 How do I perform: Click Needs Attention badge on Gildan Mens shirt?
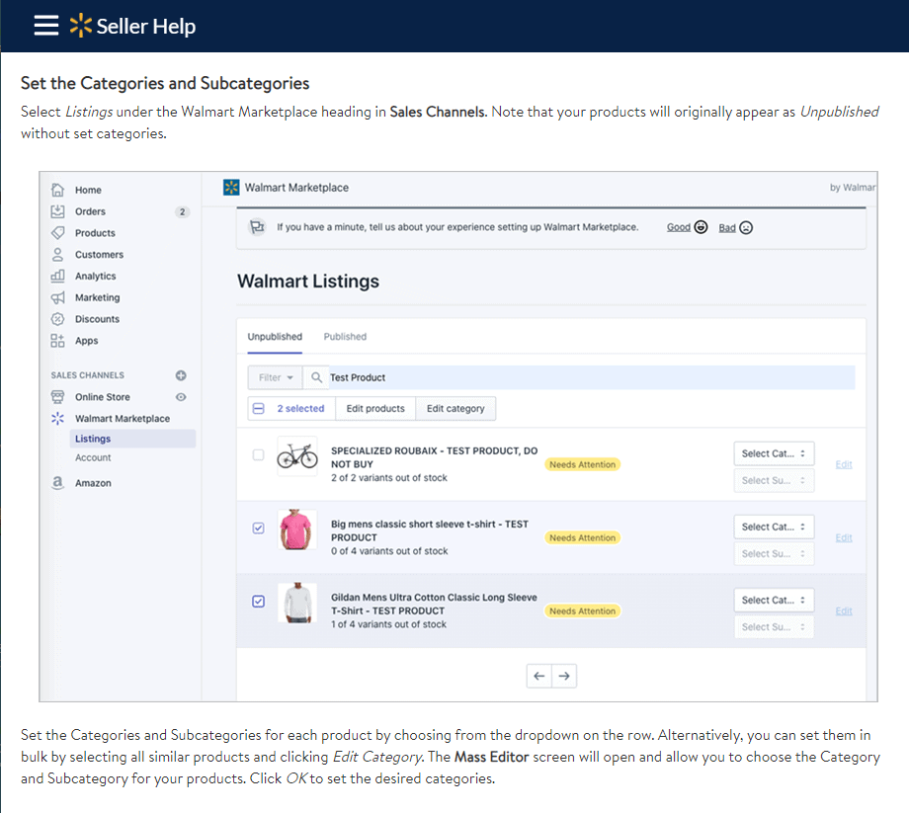pyautogui.click(x=582, y=610)
